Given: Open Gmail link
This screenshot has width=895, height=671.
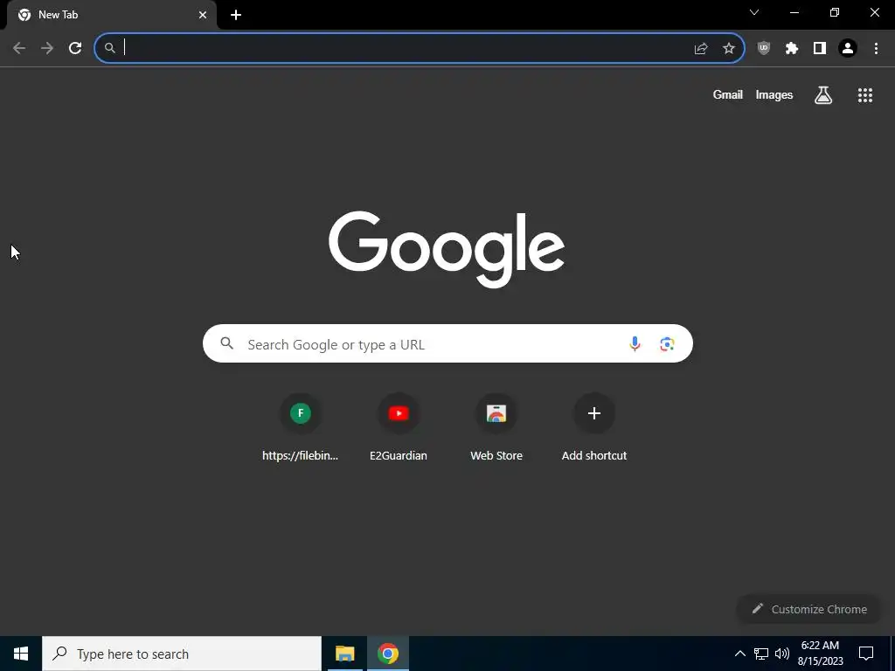Looking at the screenshot, I should pyautogui.click(x=728, y=94).
